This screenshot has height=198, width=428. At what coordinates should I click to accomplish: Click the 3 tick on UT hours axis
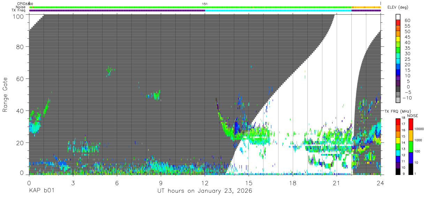(73, 183)
